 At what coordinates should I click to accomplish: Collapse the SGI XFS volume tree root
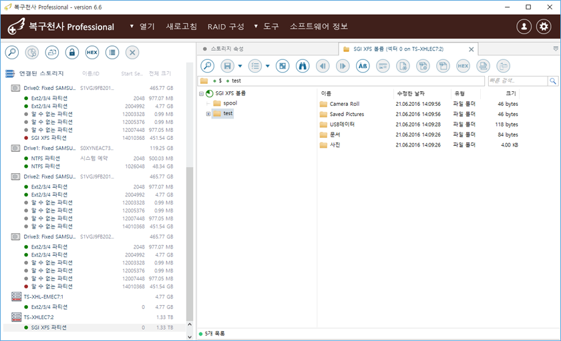point(201,93)
